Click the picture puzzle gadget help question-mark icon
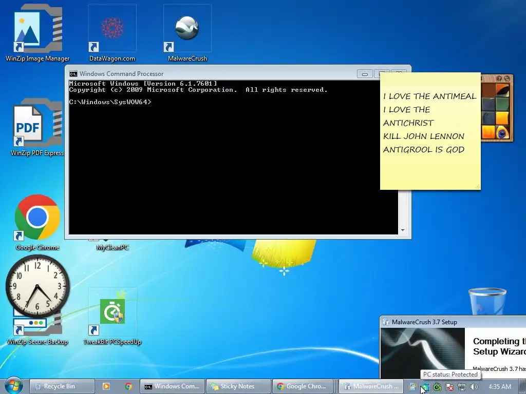Viewport: 526px width, 394px height. pos(499,78)
